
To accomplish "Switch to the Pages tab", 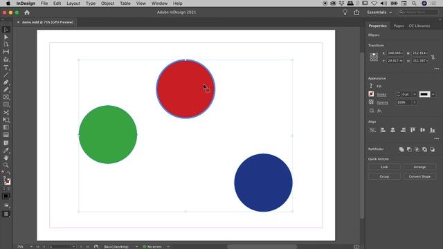I will click(x=399, y=26).
